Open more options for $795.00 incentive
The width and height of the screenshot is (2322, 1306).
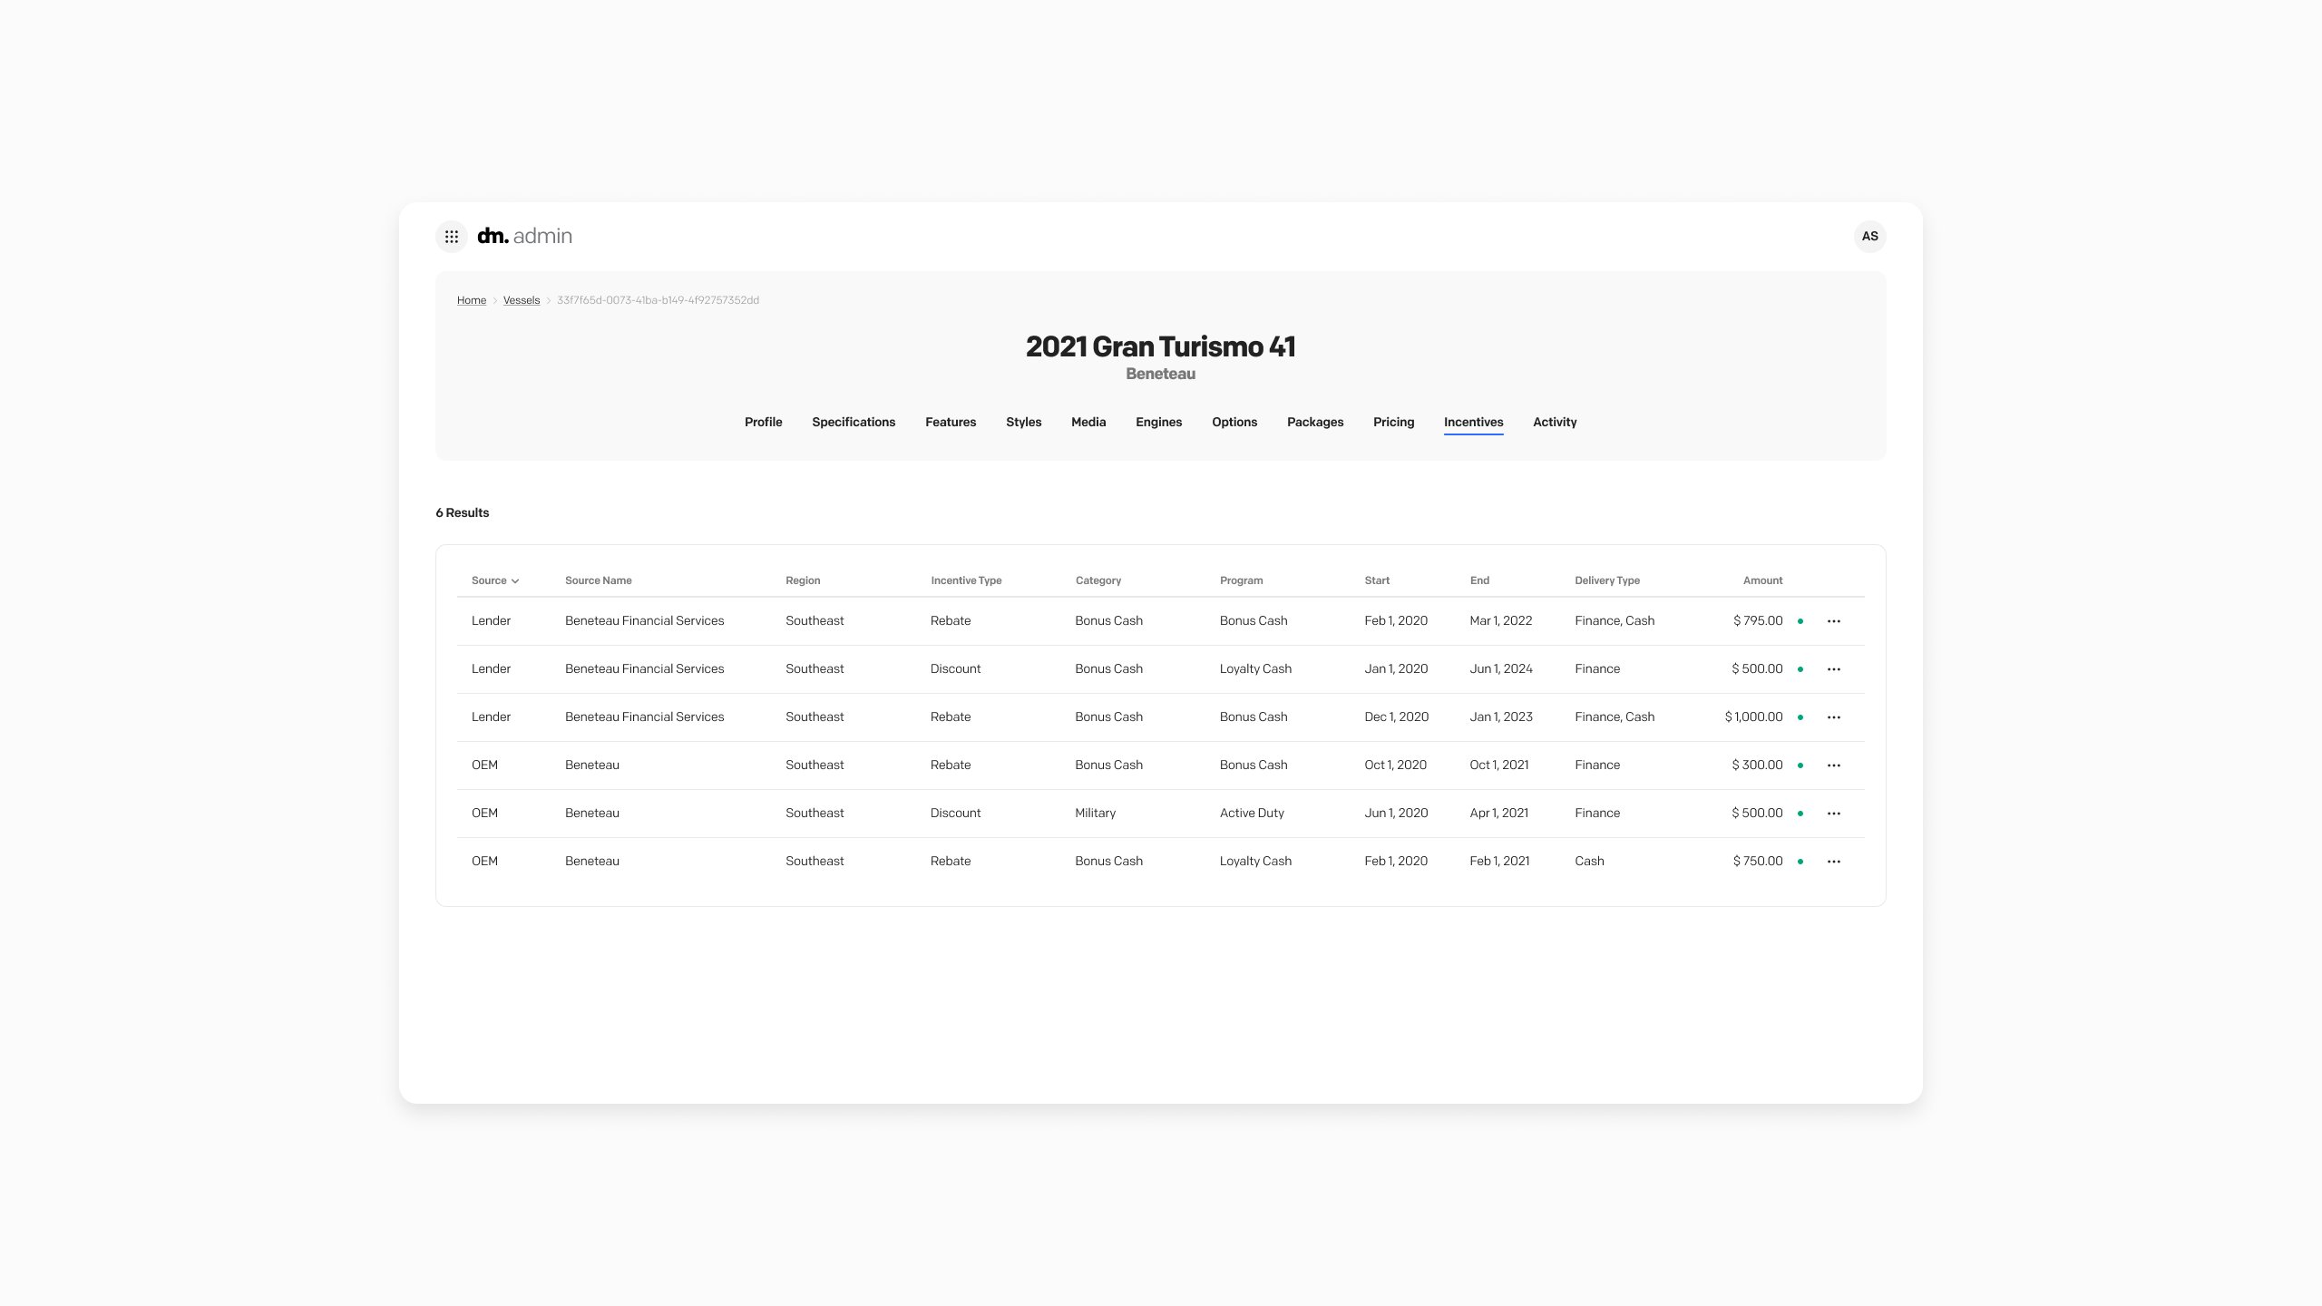click(x=1833, y=621)
